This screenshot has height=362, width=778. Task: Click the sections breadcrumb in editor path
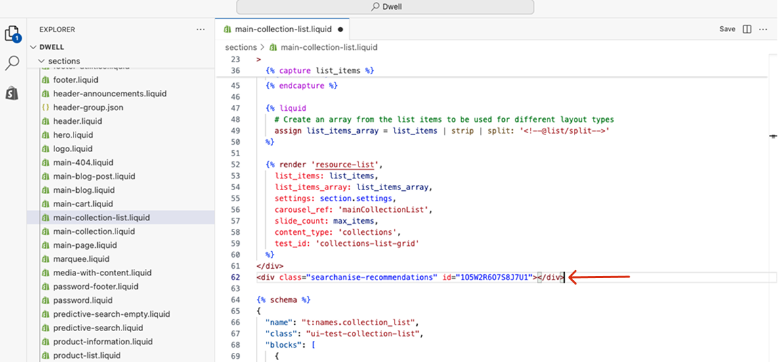pyautogui.click(x=240, y=47)
